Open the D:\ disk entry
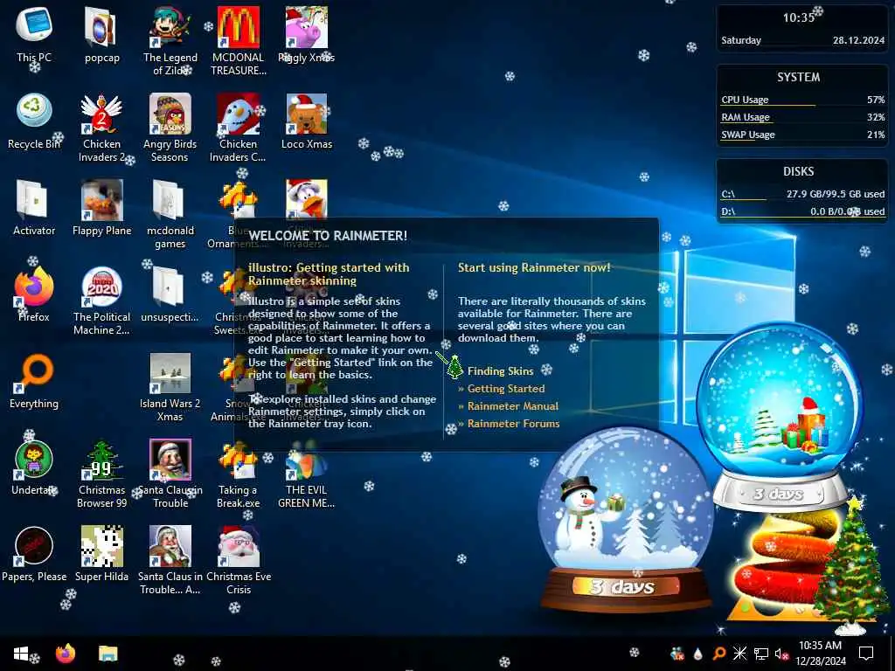 802,211
